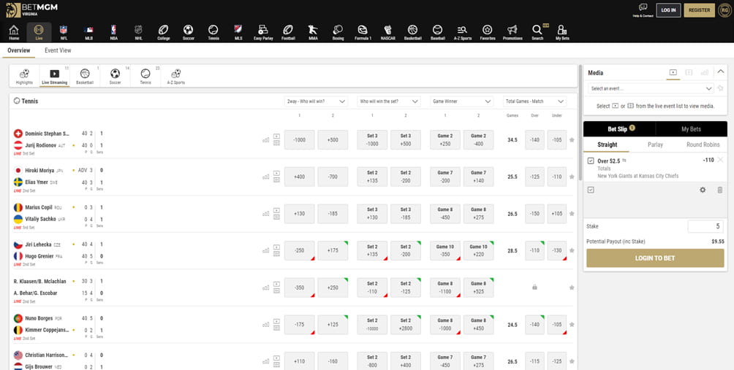Expand Total Games - Match dropdown
734x370 pixels.
pos(534,101)
